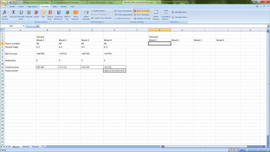Open Calculation Options dropdown
The image size is (270, 152).
pyautogui.click(x=166, y=15)
